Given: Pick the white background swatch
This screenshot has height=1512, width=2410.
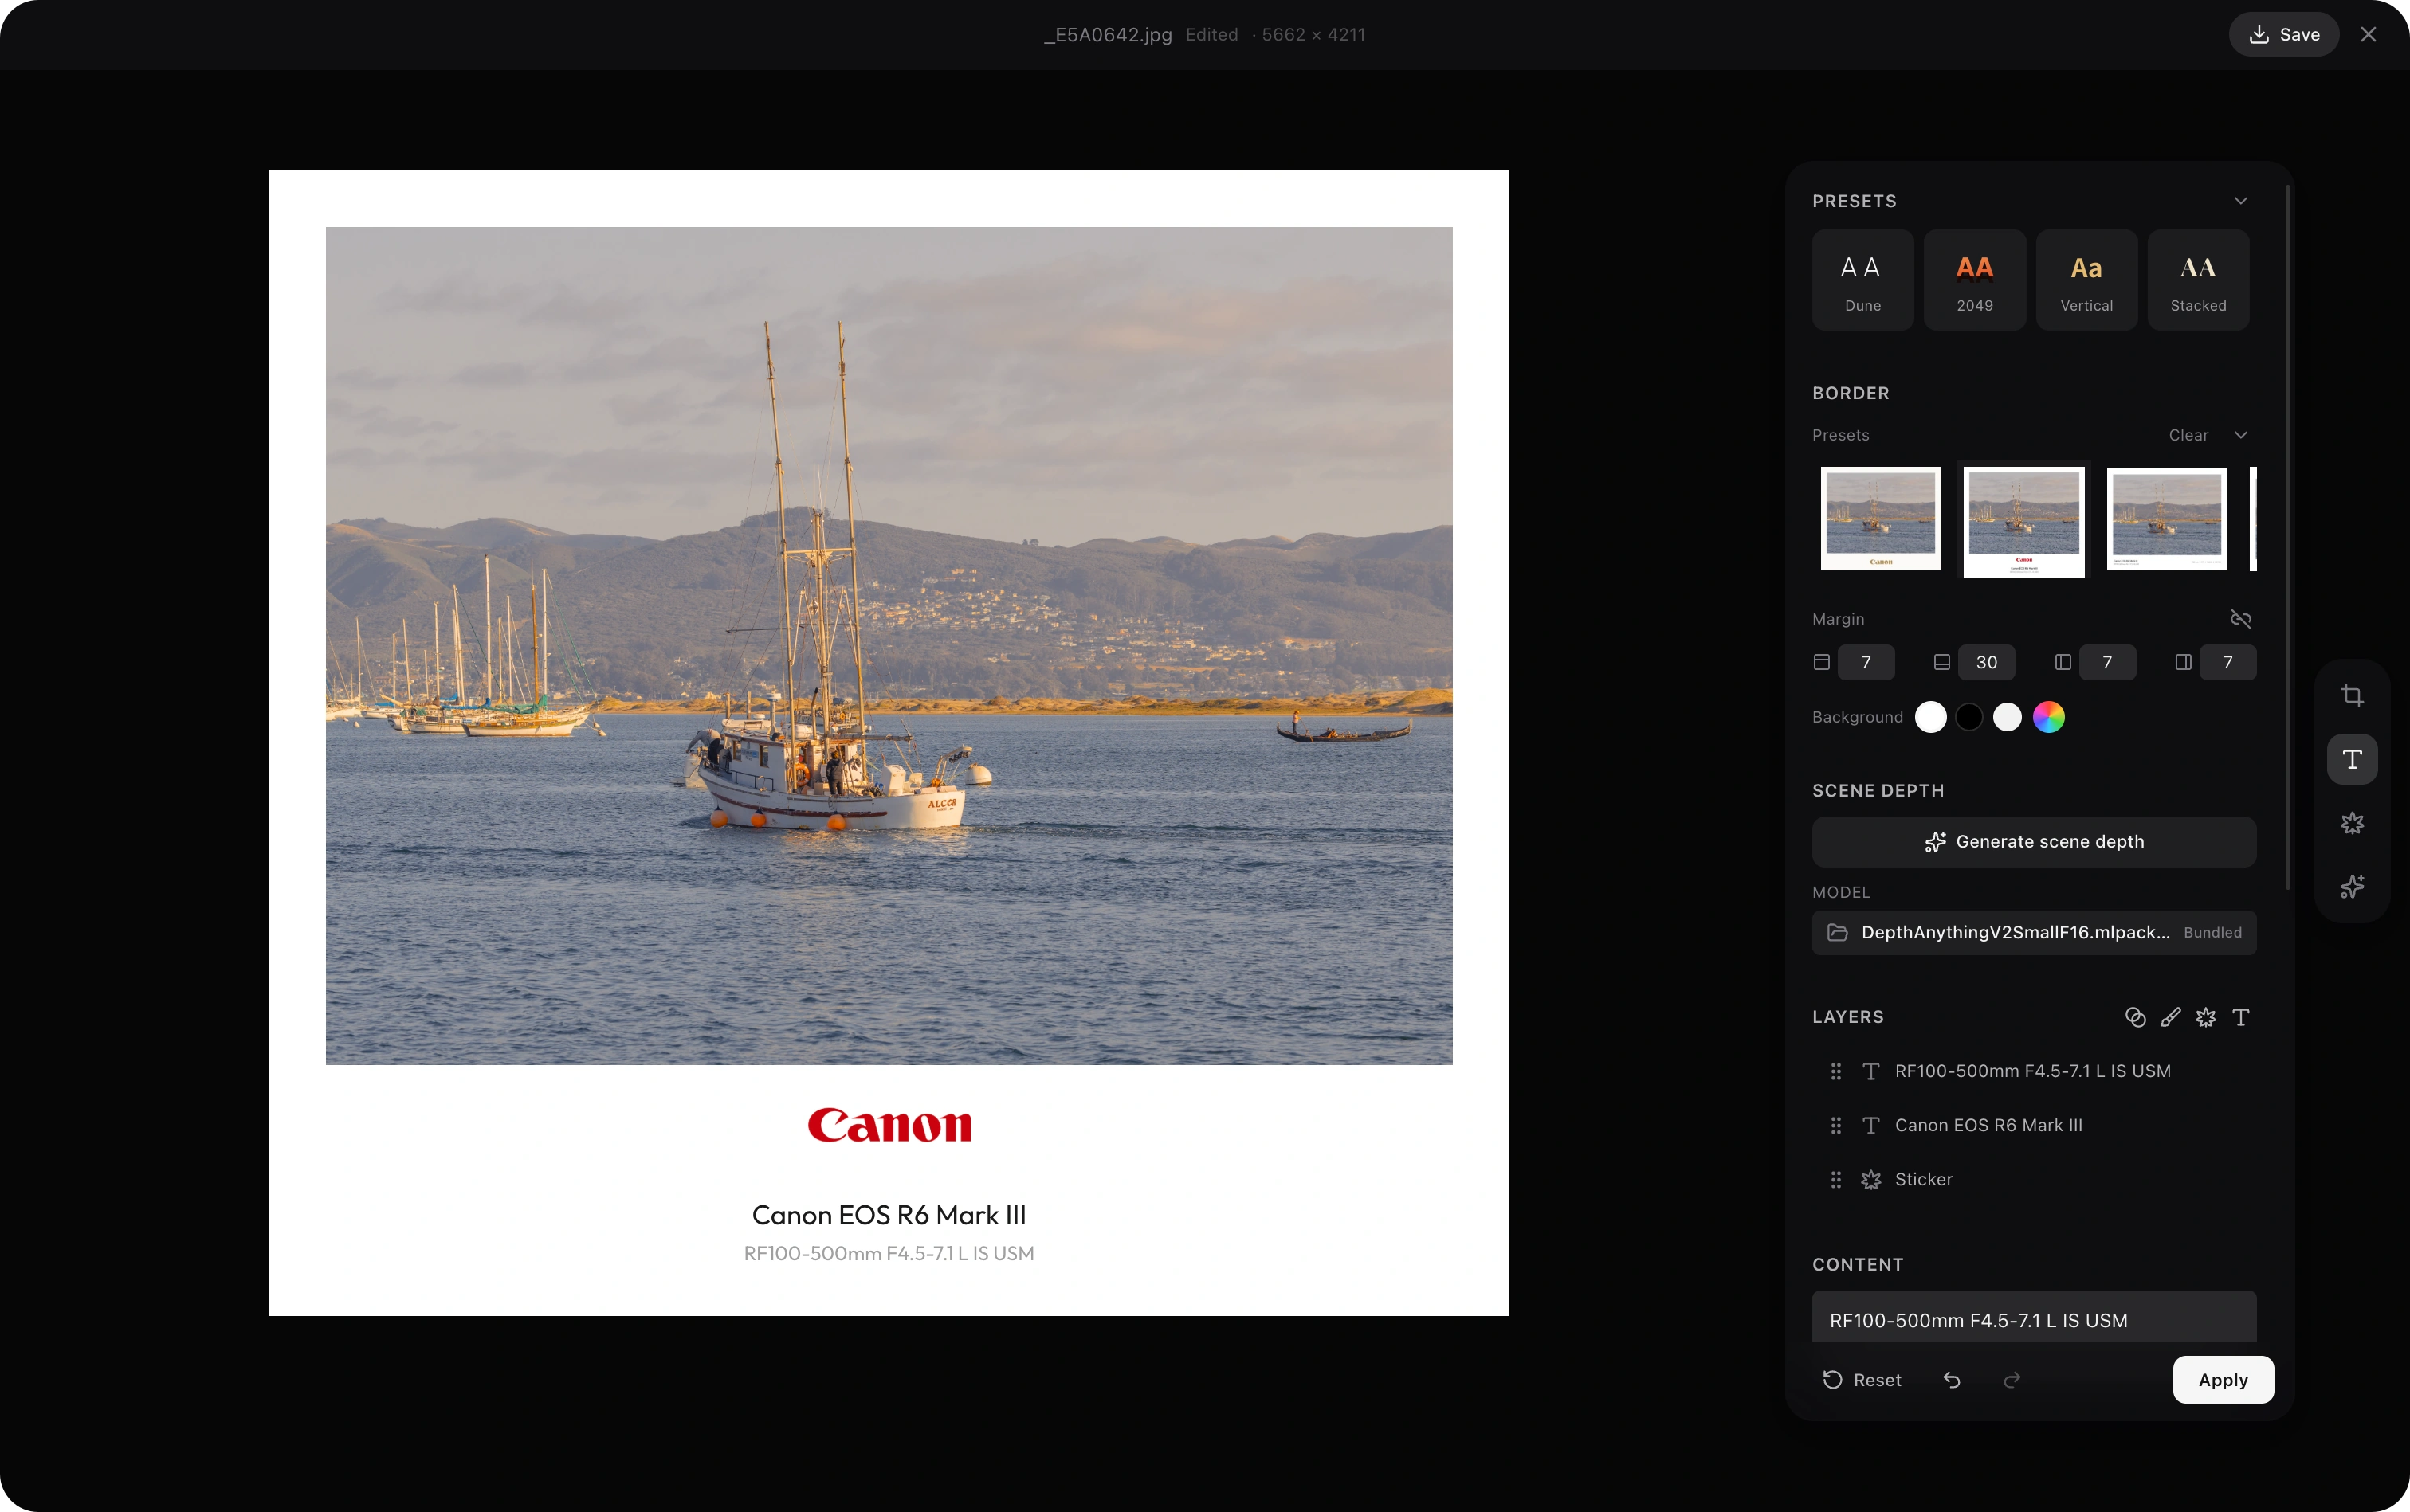Looking at the screenshot, I should (x=1931, y=717).
